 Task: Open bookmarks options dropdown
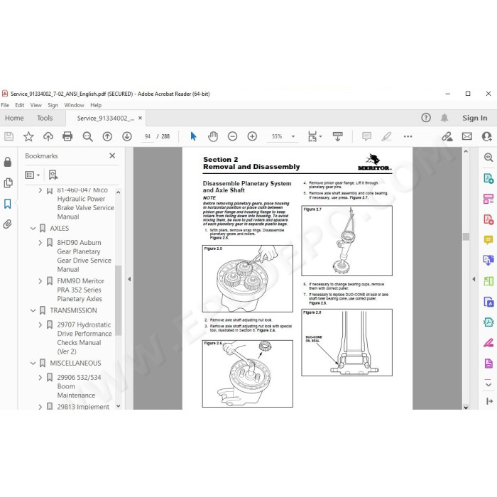coord(33,175)
